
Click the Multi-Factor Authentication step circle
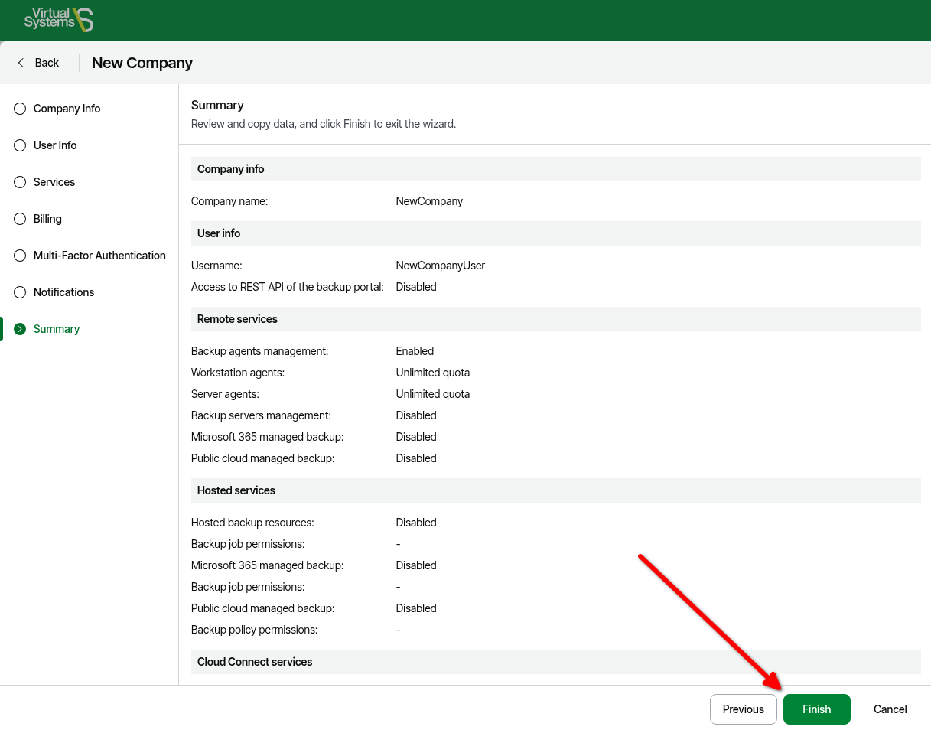[20, 256]
